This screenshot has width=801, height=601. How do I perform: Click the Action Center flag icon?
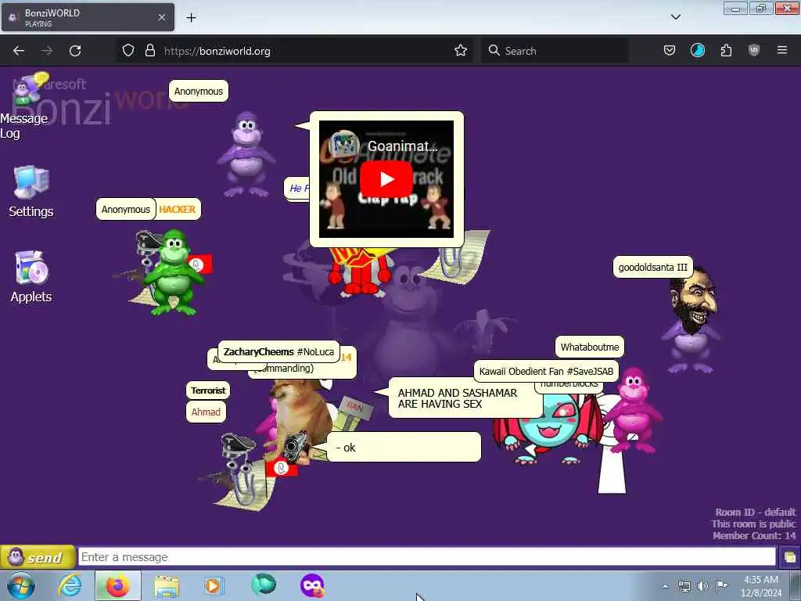coord(721,585)
